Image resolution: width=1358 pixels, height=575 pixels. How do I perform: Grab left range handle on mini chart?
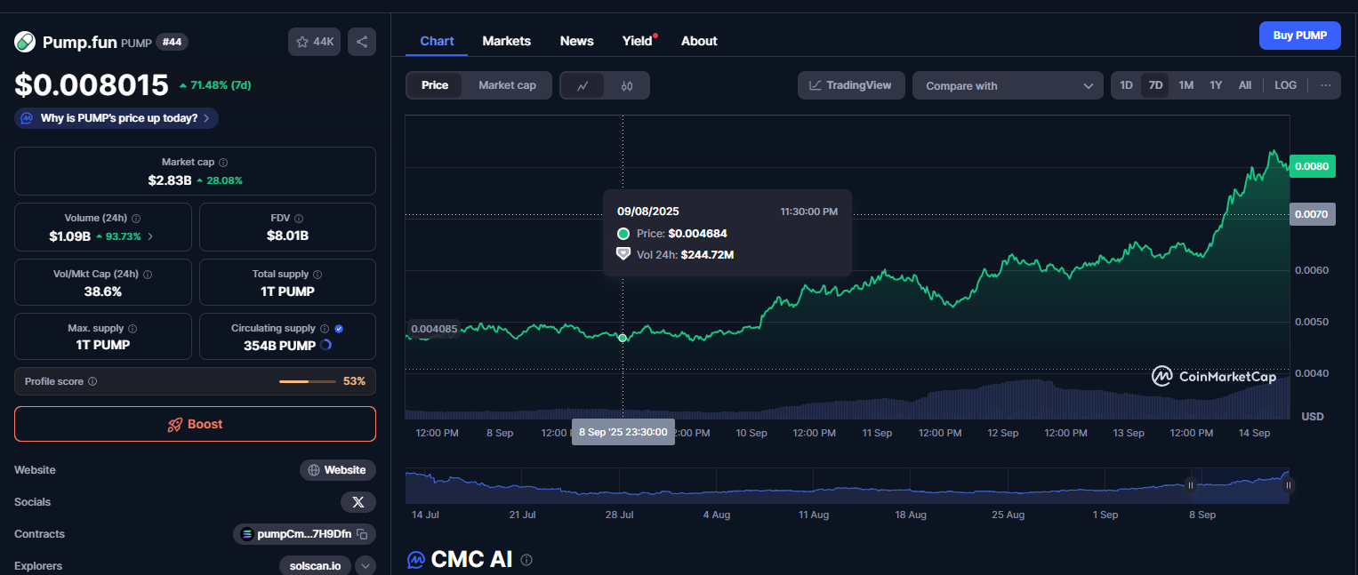point(1191,485)
